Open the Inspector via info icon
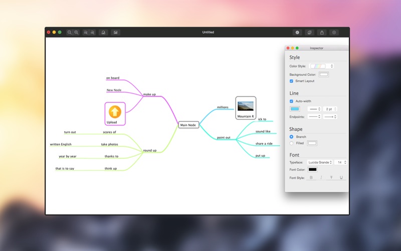The width and height of the screenshot is (401, 251). (x=297, y=33)
